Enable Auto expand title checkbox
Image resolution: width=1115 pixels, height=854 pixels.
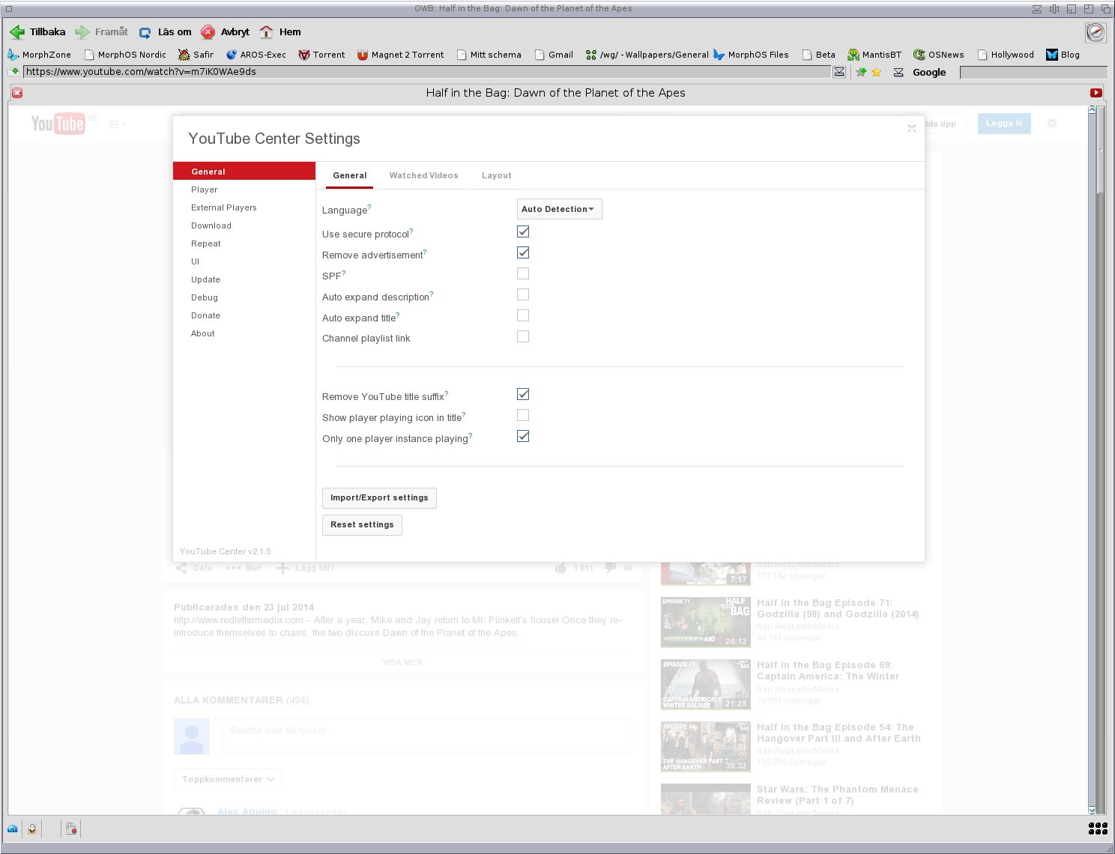(x=523, y=315)
